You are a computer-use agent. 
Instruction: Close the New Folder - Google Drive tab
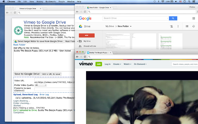click(x=111, y=7)
